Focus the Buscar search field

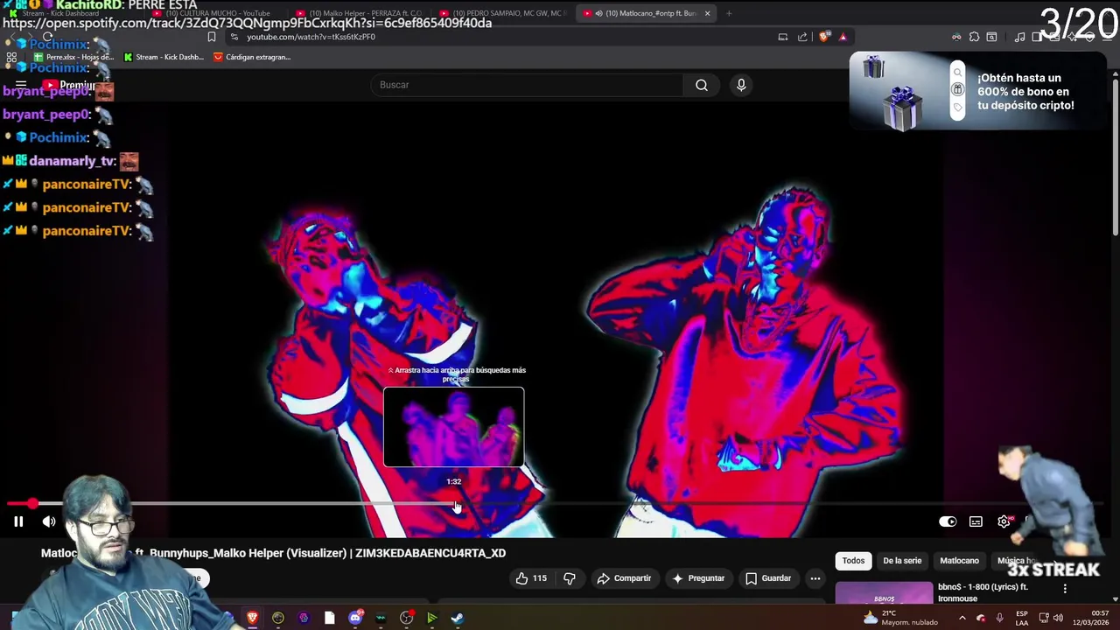click(528, 85)
